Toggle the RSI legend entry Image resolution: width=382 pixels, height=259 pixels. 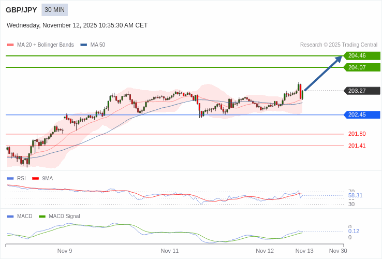[21, 178]
